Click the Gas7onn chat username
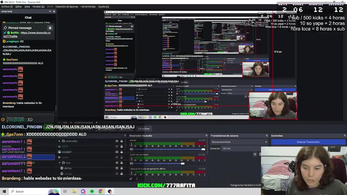 tap(12, 60)
